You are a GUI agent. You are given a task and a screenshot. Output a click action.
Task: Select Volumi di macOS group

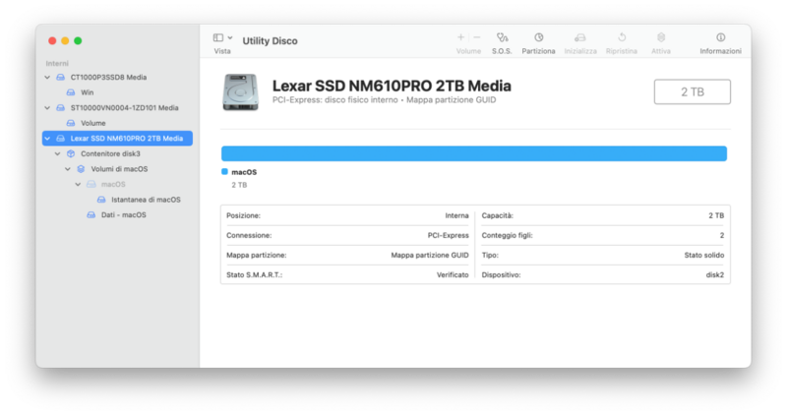click(x=119, y=169)
